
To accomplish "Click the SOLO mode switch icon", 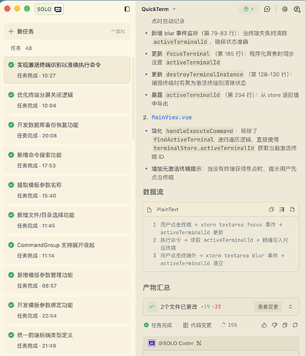I will pos(58,9).
